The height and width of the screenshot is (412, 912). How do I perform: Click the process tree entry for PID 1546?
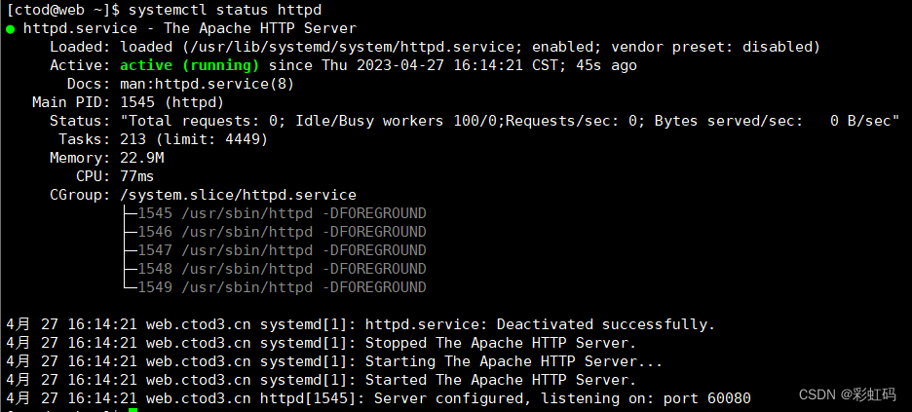coord(282,232)
